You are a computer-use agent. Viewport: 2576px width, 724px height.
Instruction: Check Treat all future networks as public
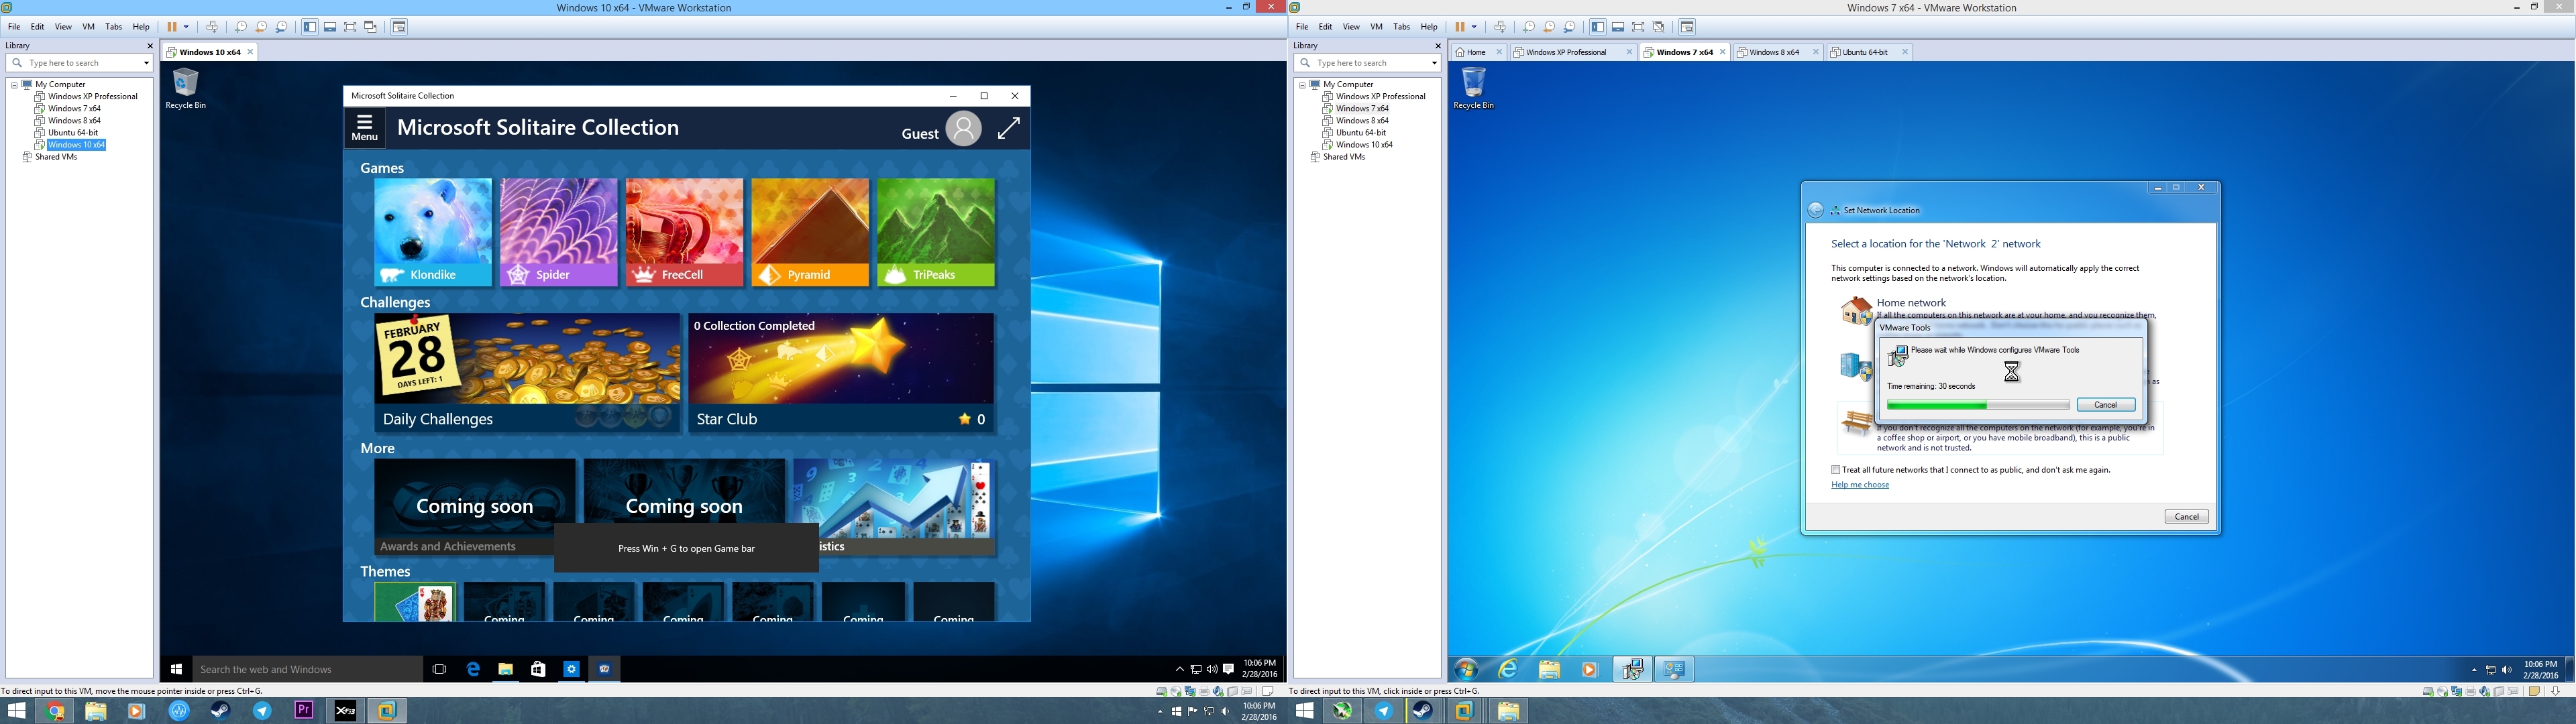pos(1836,470)
